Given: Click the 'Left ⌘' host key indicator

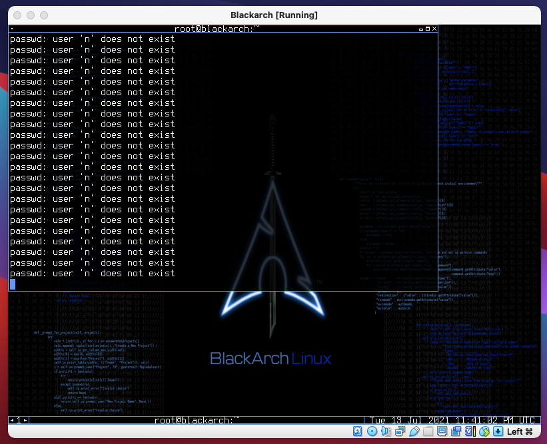Looking at the screenshot, I should click(x=518, y=431).
